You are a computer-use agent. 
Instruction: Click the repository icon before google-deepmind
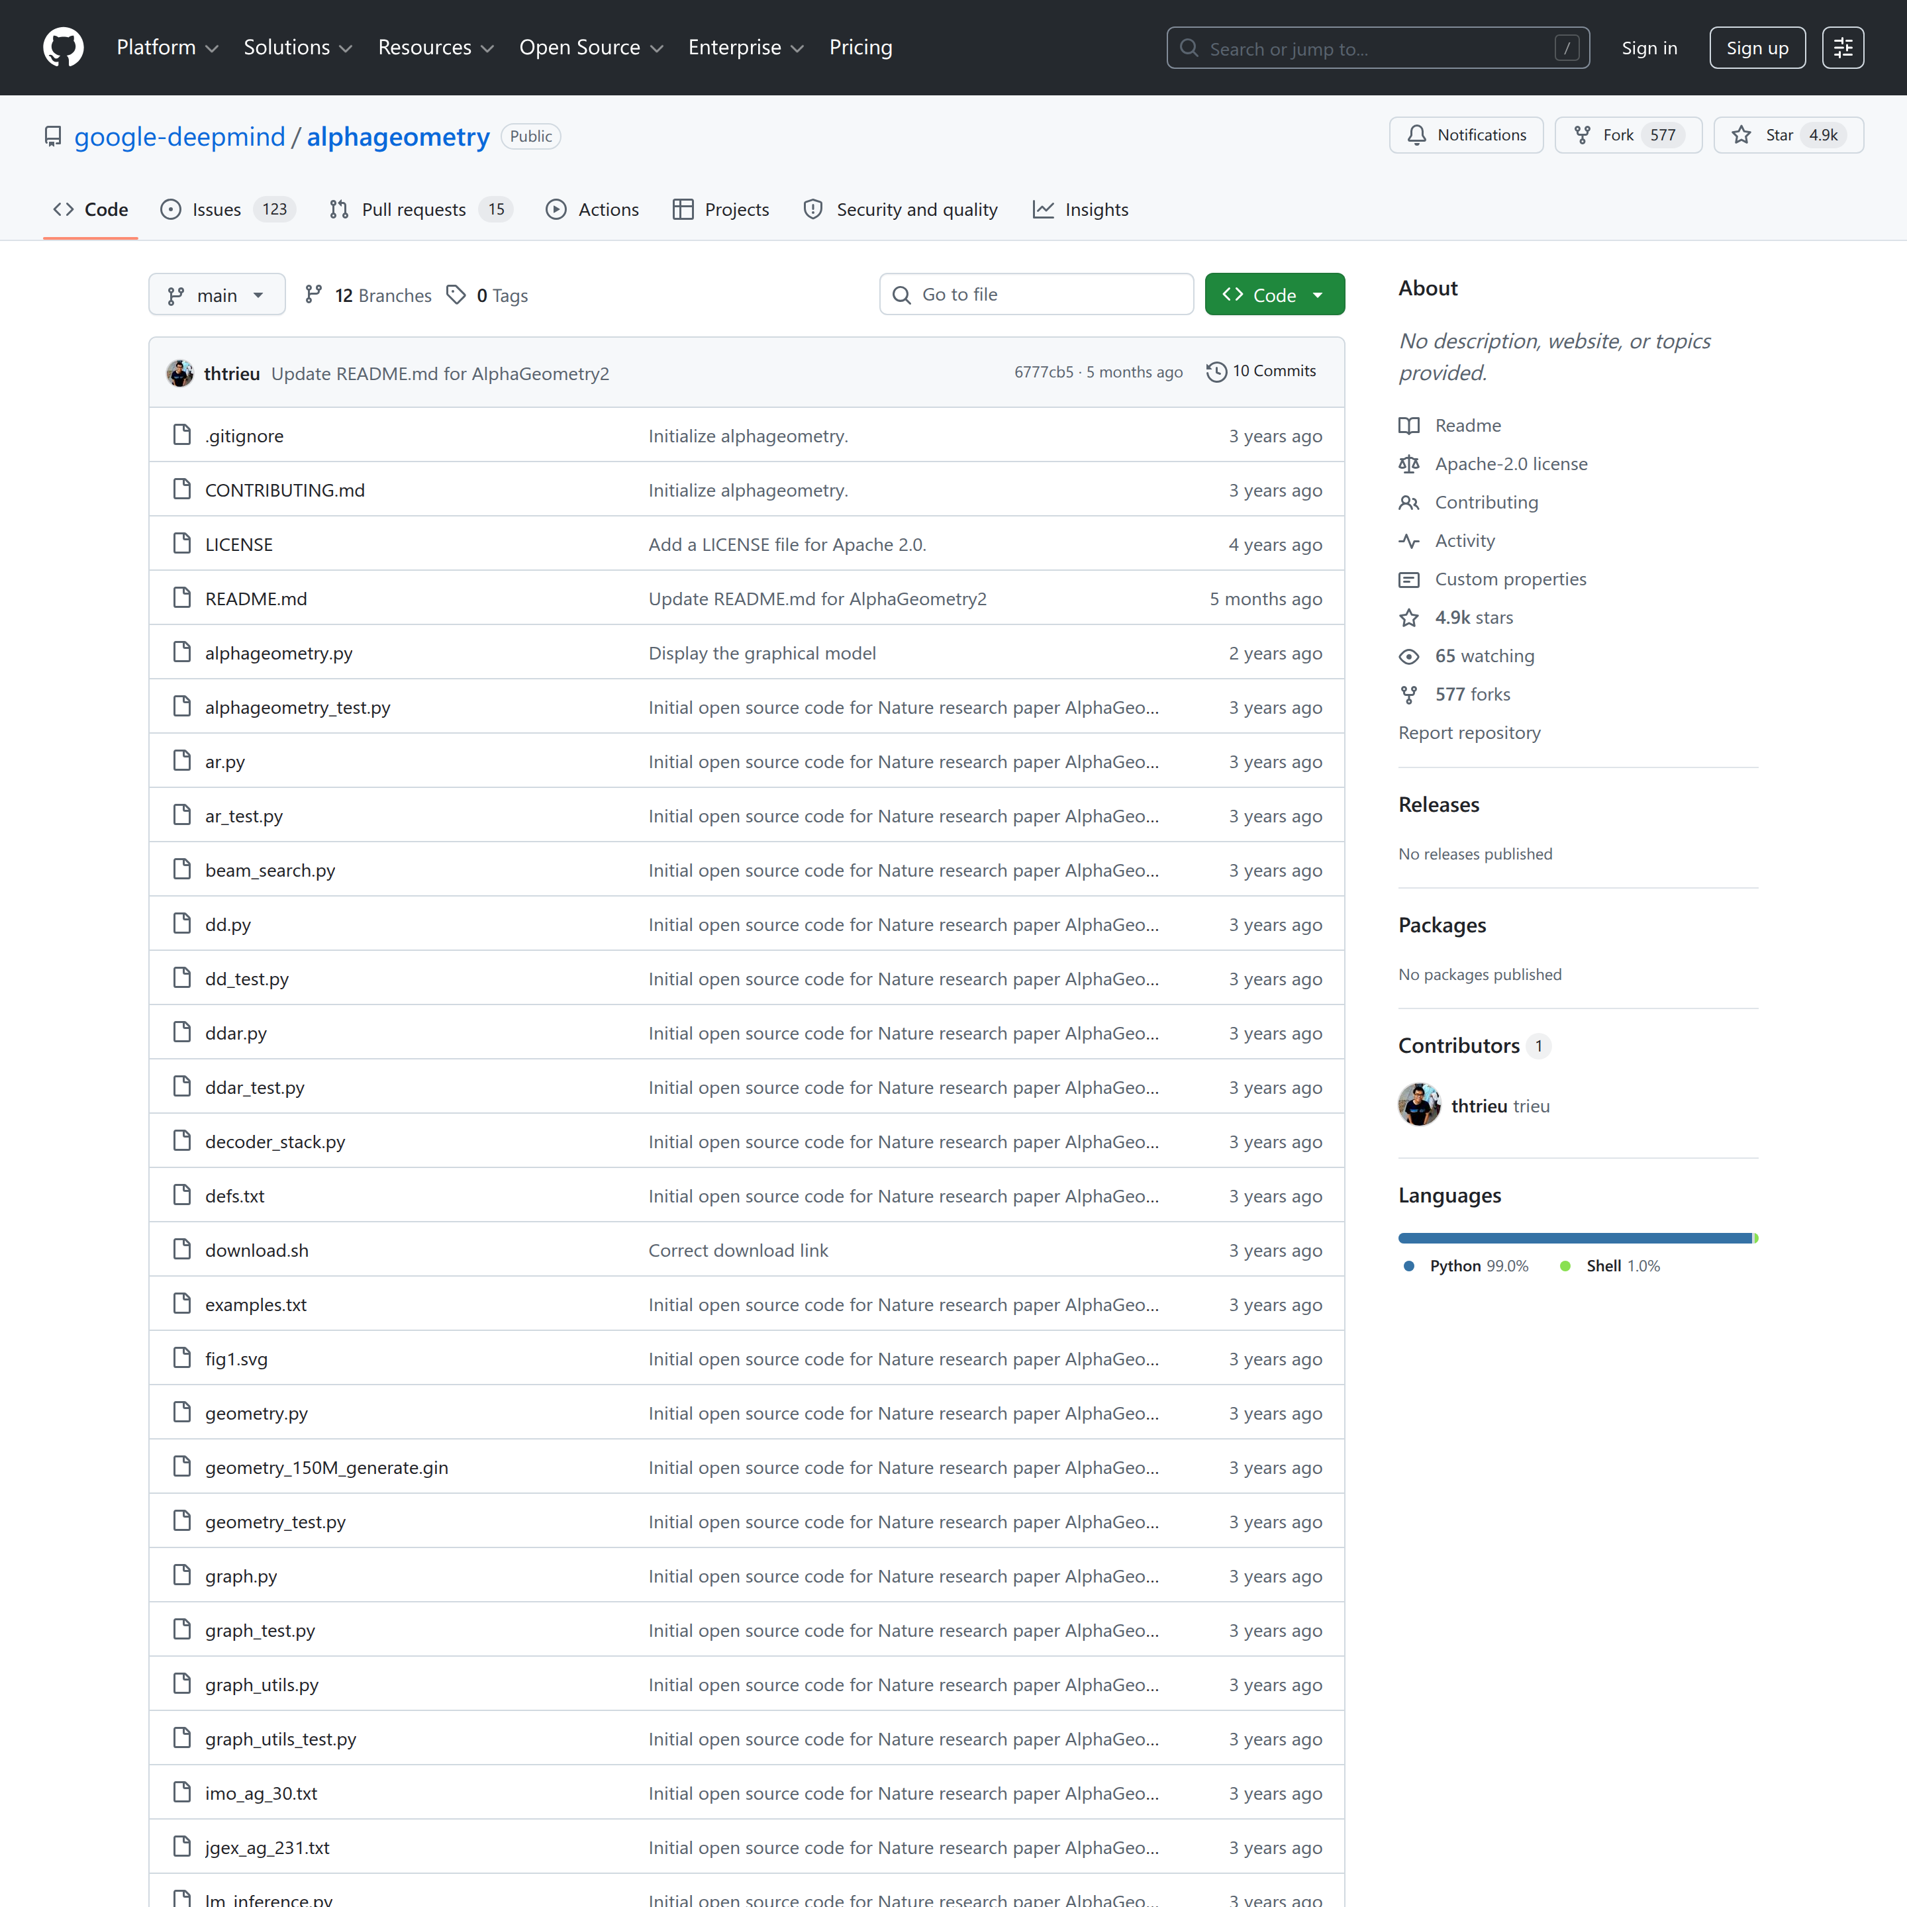tap(53, 136)
